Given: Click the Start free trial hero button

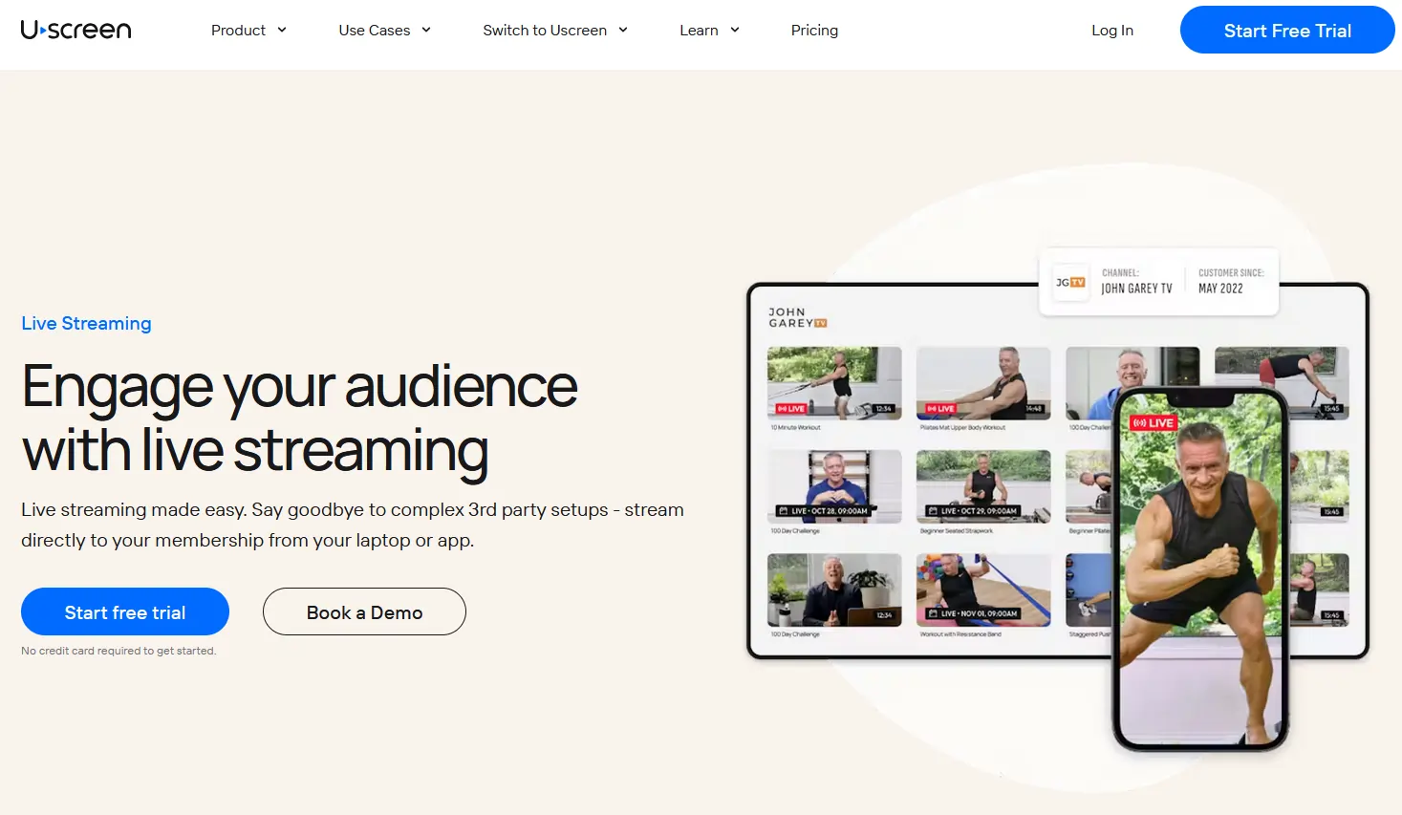Looking at the screenshot, I should [x=124, y=611].
